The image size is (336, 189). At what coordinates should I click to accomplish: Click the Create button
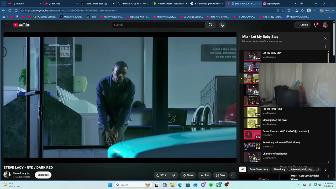(x=302, y=25)
